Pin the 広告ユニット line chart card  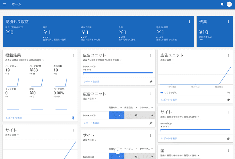tap(228, 100)
